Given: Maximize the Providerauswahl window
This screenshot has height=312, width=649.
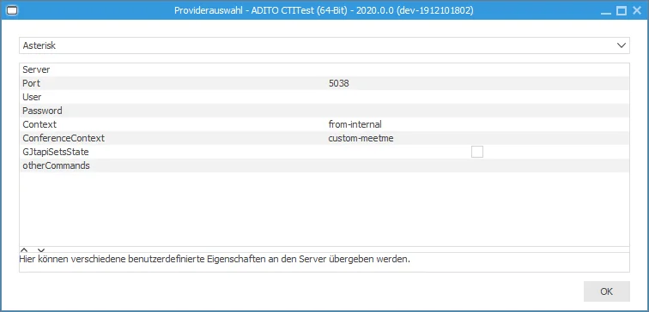Looking at the screenshot, I should [622, 11].
